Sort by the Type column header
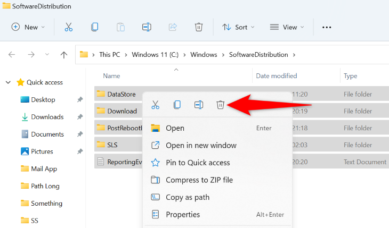 click(x=350, y=76)
